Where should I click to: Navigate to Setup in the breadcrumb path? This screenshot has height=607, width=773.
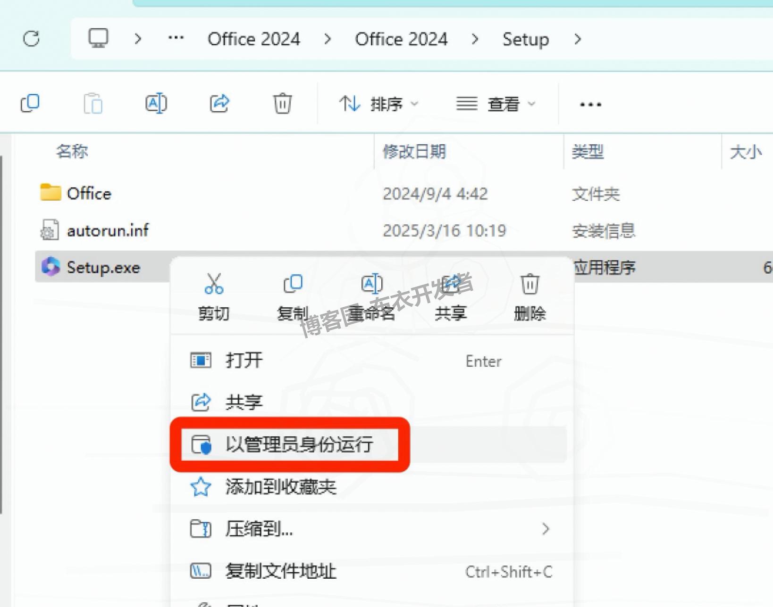[525, 39]
